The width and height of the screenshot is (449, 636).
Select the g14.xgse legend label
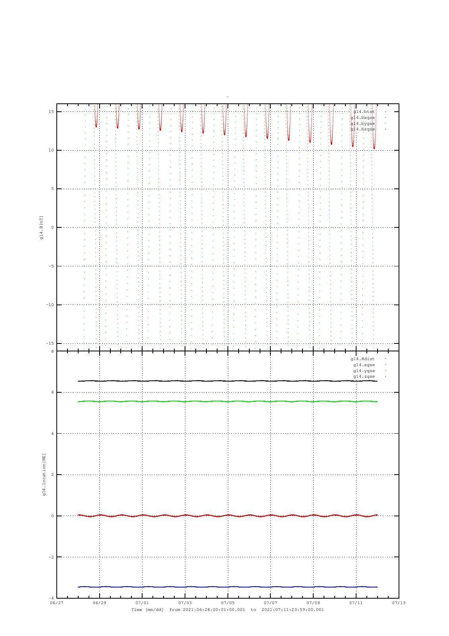tap(364, 365)
